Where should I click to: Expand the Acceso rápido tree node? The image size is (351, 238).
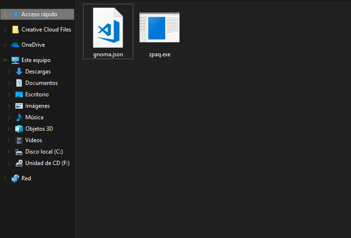click(5, 14)
